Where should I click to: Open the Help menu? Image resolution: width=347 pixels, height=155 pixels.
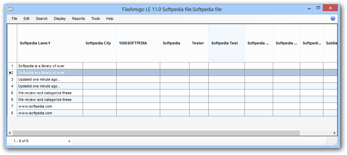point(110,18)
